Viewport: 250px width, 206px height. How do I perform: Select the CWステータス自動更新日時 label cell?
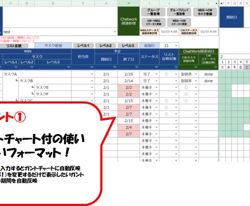(189, 31)
